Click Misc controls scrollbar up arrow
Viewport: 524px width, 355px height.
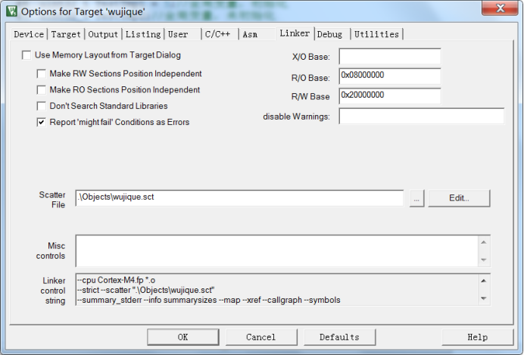coord(484,242)
